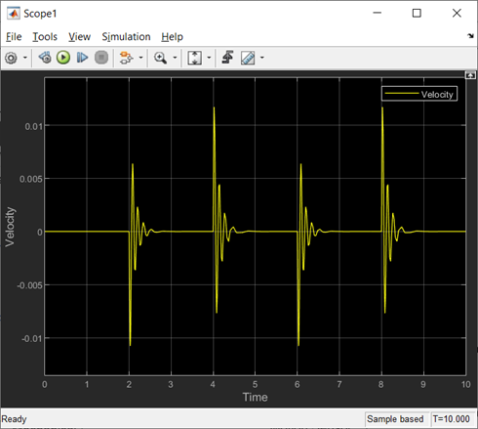The width and height of the screenshot is (478, 429).
Task: Dock scope using top-right arrow
Action: (x=470, y=36)
